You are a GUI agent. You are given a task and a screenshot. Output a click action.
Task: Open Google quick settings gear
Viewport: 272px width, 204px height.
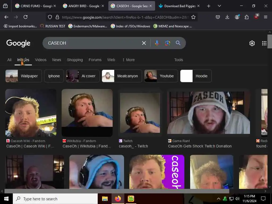[x=252, y=43]
